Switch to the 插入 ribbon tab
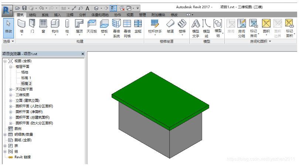This screenshot has width=299, height=166. (57, 15)
